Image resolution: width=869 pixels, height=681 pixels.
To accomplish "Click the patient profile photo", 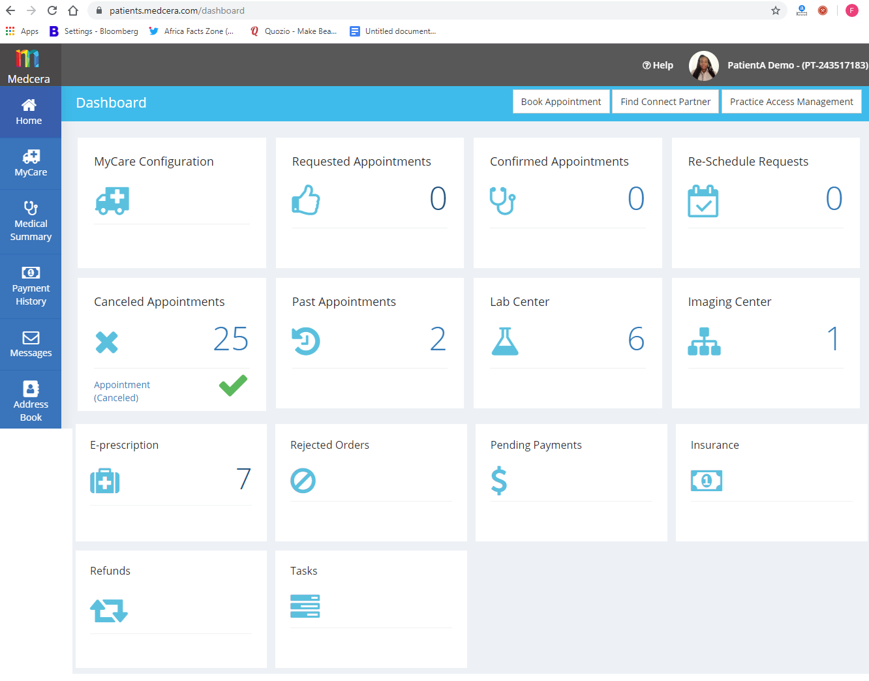I will point(703,66).
